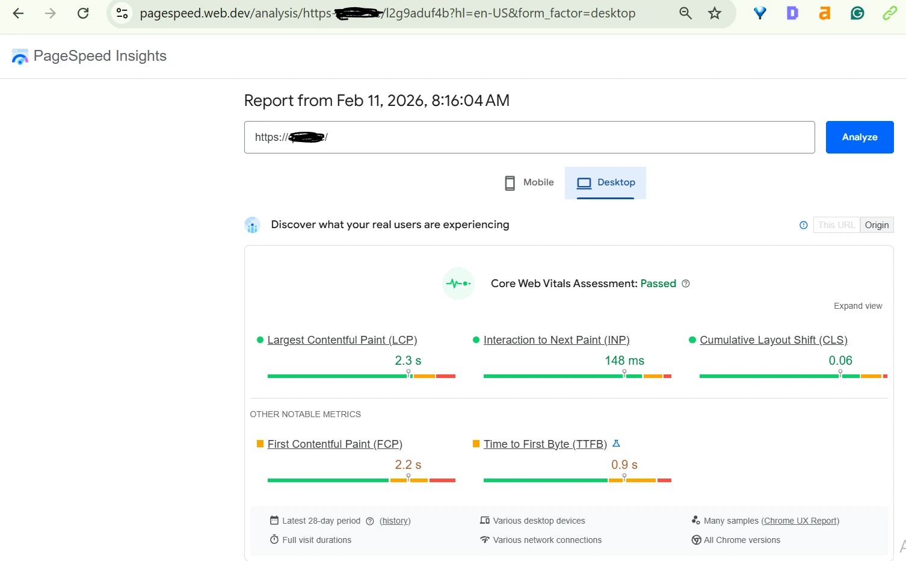Open the Grammarly extension icon

click(x=857, y=13)
